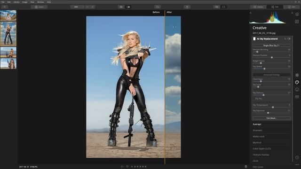Click the Before label above image
Viewport: 301px width, 169px height.
click(156, 12)
